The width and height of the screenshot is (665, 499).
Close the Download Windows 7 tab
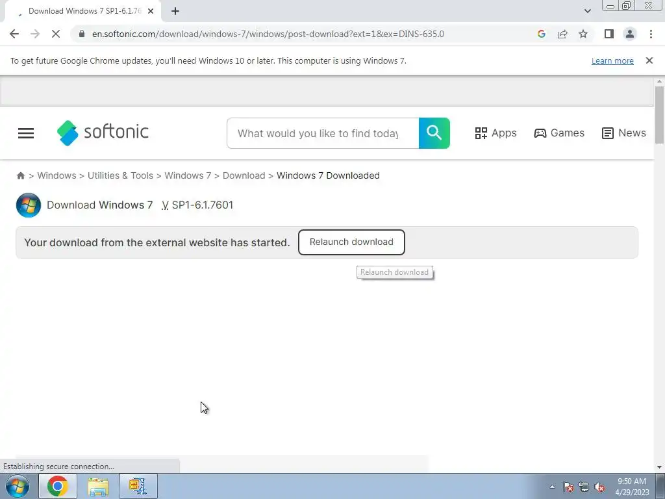coord(151,11)
